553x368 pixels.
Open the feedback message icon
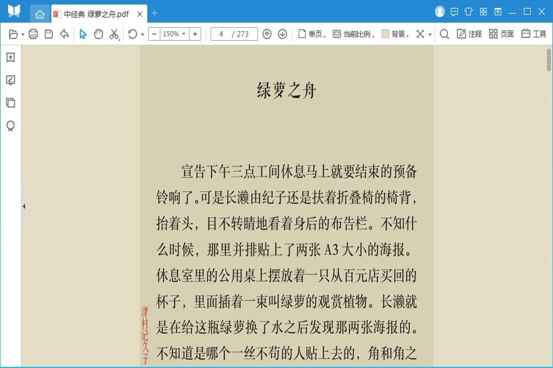click(x=454, y=12)
